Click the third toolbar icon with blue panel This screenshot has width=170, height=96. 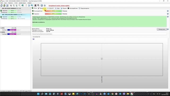click(x=7, y=5)
